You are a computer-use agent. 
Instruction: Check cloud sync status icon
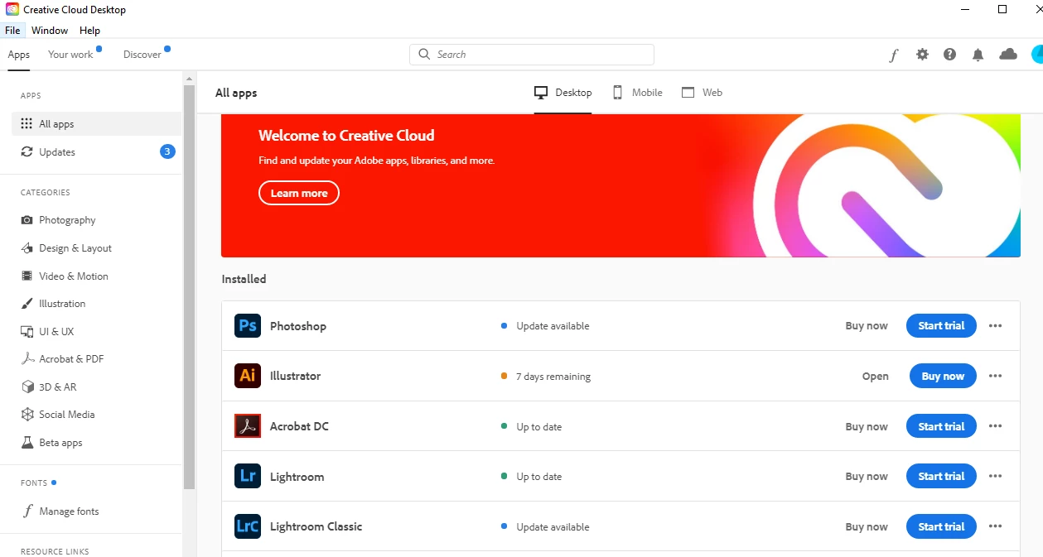(x=1008, y=55)
